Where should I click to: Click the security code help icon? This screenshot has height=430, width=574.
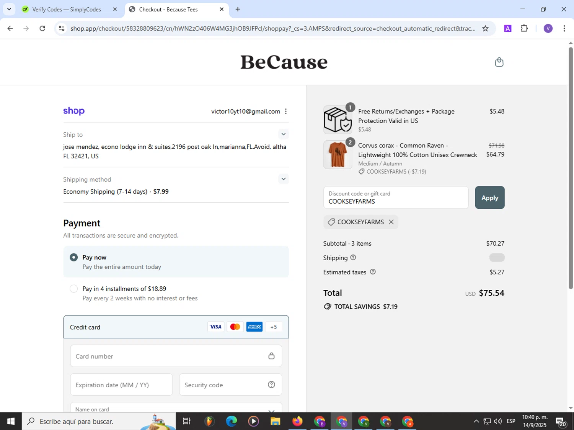click(271, 385)
